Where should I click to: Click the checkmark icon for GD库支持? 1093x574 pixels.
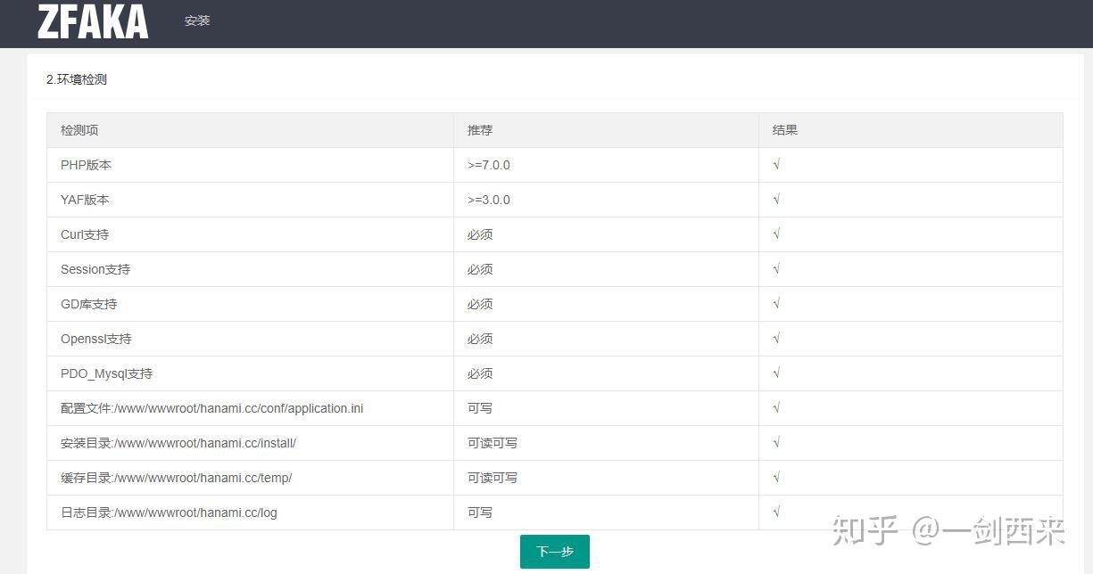775,303
